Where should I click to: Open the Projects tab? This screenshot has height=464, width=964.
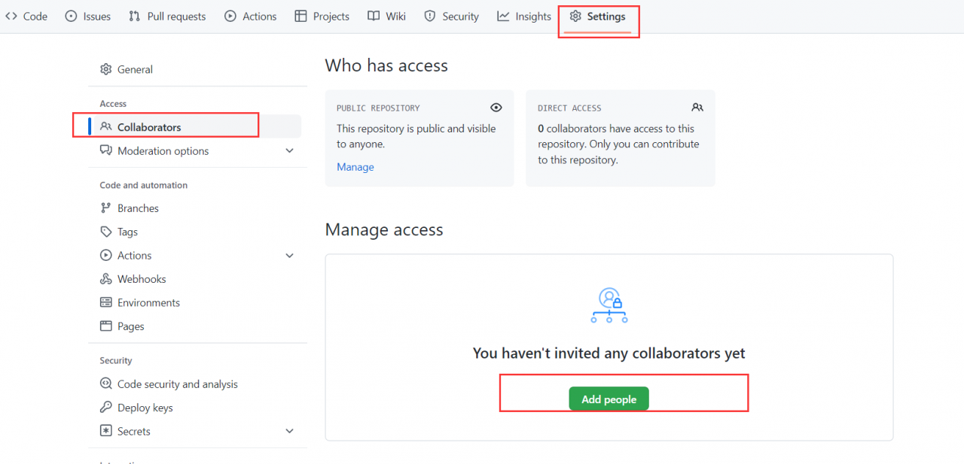pos(322,17)
